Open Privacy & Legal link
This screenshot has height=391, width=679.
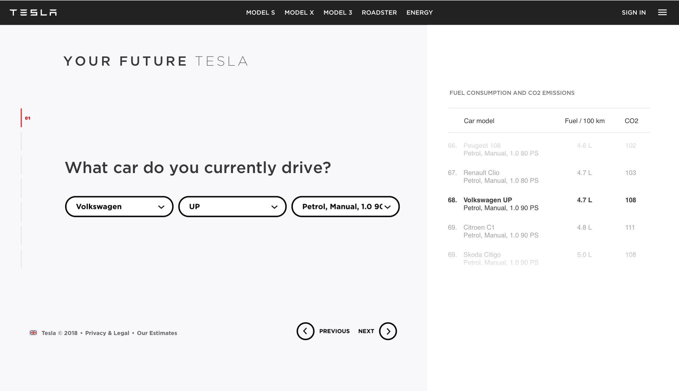coord(107,333)
